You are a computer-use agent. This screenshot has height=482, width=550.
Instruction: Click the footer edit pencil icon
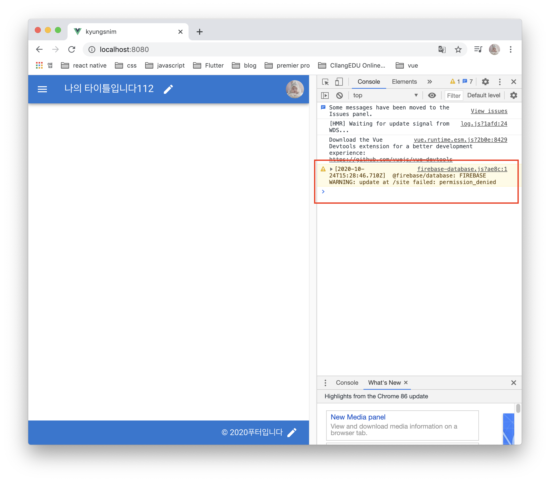(292, 433)
